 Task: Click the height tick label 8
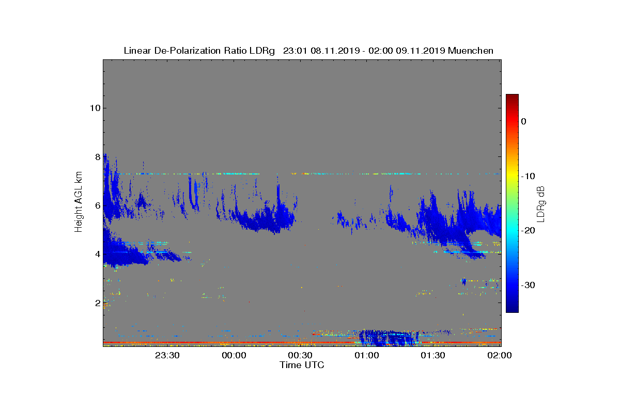(x=97, y=156)
